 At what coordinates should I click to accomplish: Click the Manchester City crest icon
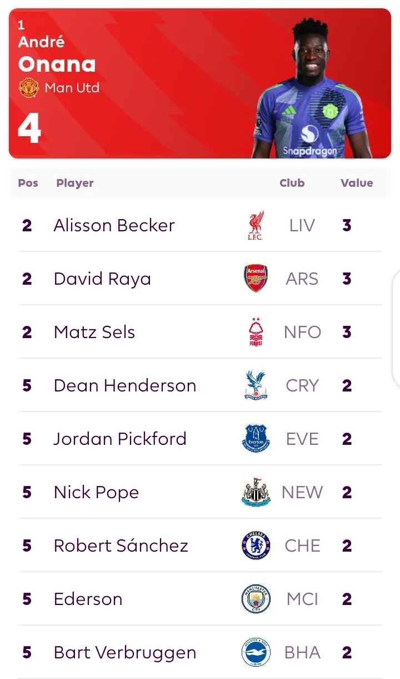click(256, 599)
